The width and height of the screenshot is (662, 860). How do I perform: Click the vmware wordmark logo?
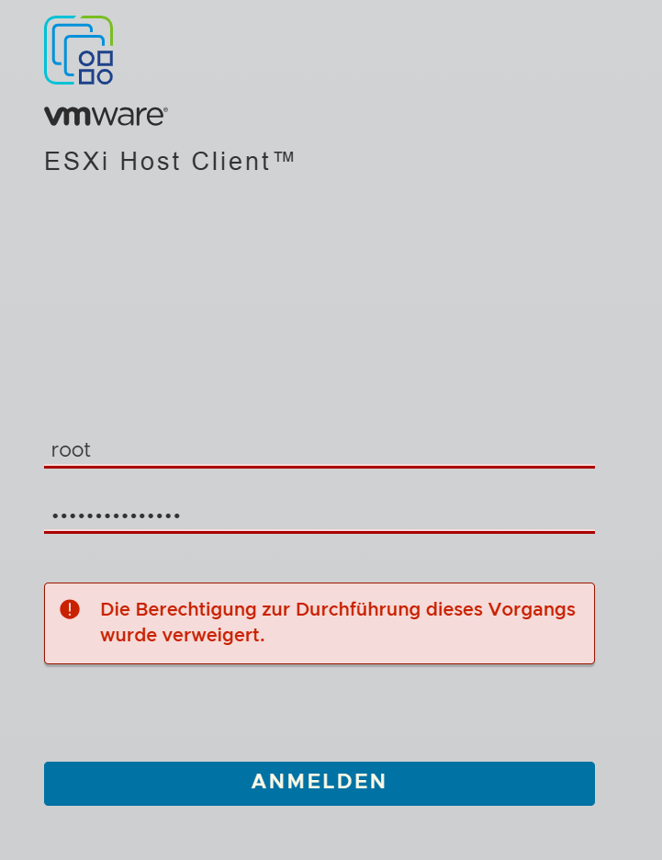(x=106, y=116)
